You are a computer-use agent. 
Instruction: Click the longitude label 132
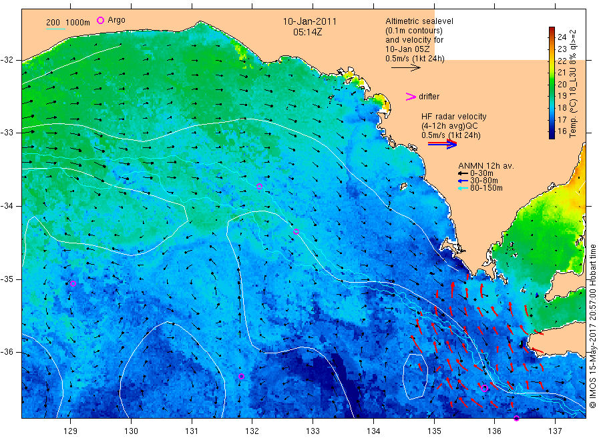(252, 431)
